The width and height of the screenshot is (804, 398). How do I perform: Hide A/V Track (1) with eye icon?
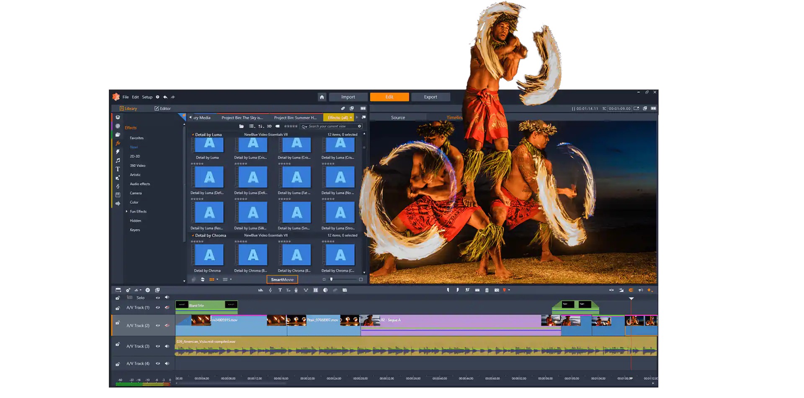coord(158,308)
